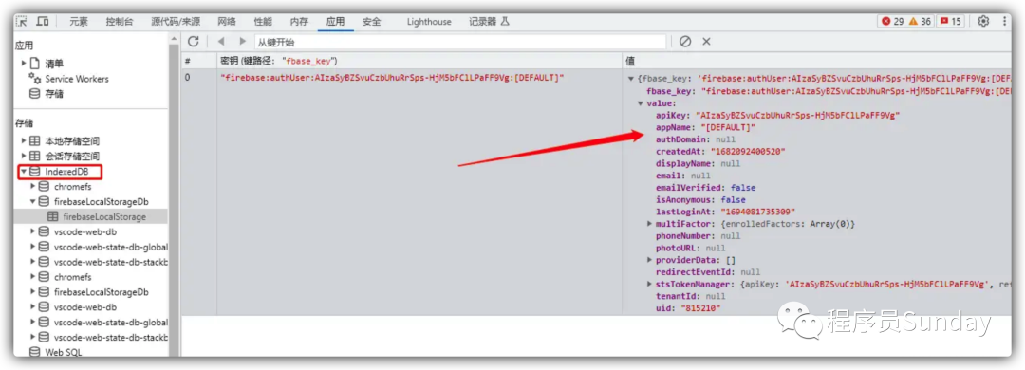Toggle the device toolbar icon
The image size is (1025, 370).
[43, 22]
